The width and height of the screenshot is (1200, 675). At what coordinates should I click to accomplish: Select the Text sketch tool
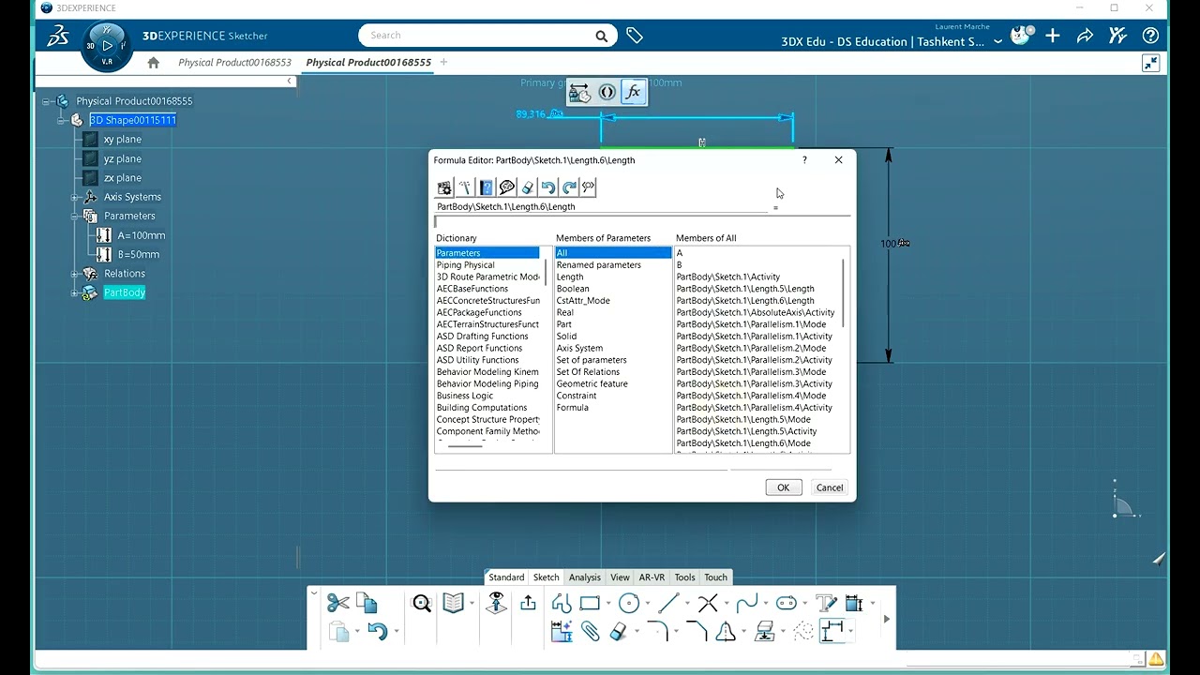coord(825,604)
